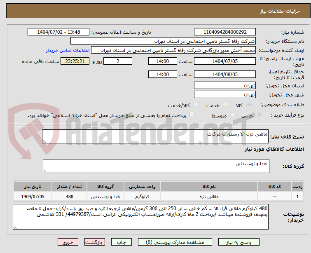Screen dimensions: 311x253
Task: Click the کیلوگرم unit cell
Action: (142, 197)
